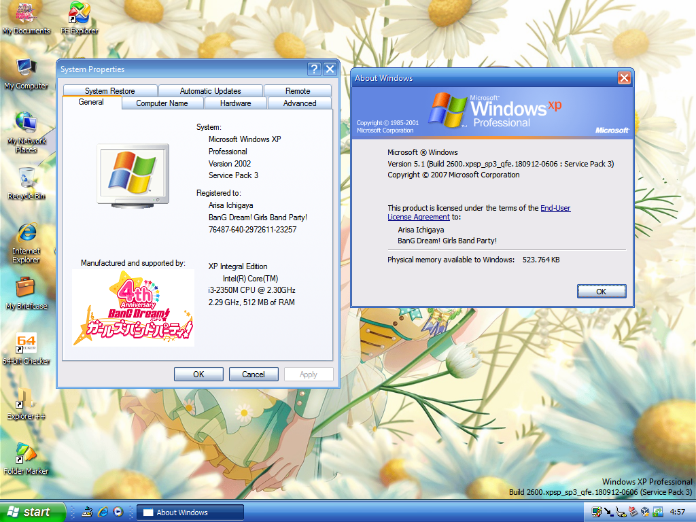The width and height of the screenshot is (696, 522).
Task: Click the last tray icon before clock
Action: 657,512
